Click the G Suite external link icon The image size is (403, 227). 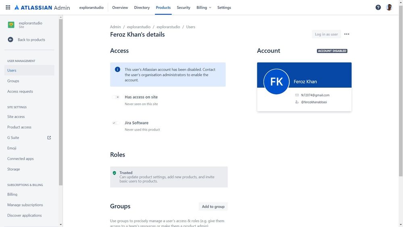tap(49, 138)
